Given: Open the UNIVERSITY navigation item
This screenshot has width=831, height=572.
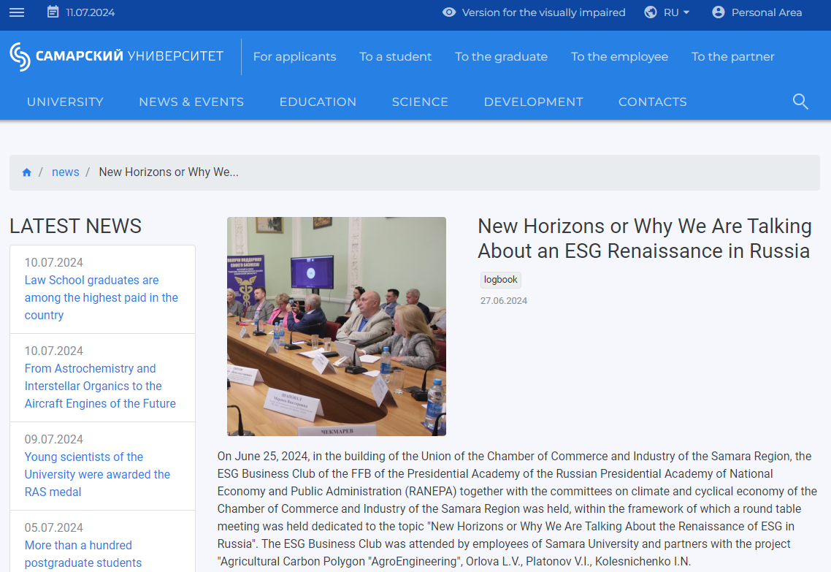Looking at the screenshot, I should [65, 102].
